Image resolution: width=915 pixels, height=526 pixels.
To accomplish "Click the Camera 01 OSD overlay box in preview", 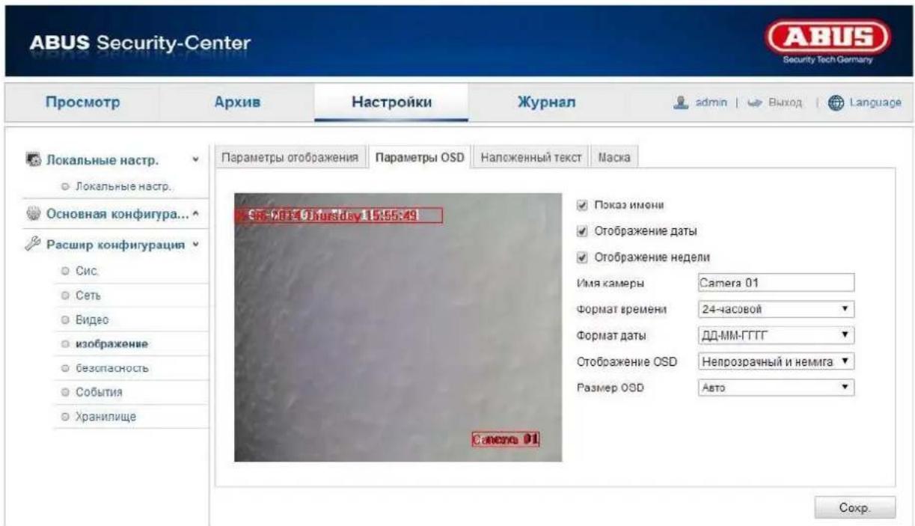I will coord(506,440).
